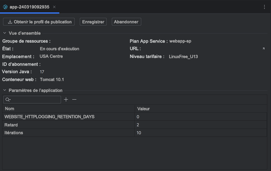The image size is (271, 171).
Task: Click the Java version value 17
Action: (x=42, y=72)
